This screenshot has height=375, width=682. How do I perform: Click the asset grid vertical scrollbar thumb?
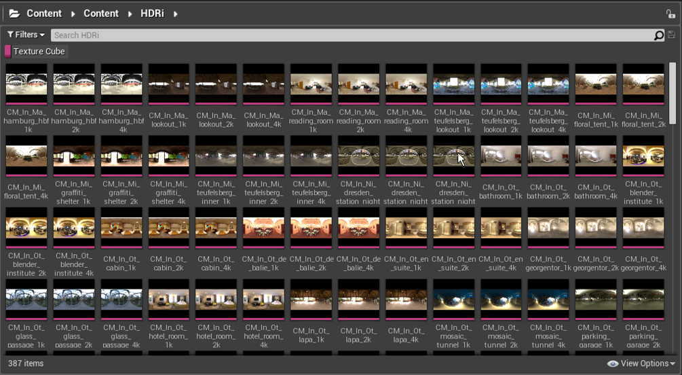coord(672,92)
